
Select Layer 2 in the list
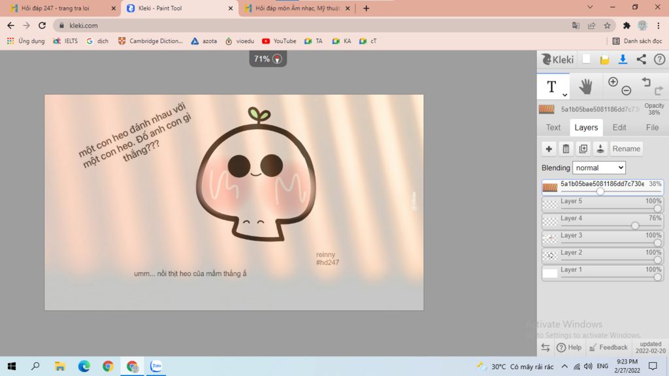click(x=602, y=255)
